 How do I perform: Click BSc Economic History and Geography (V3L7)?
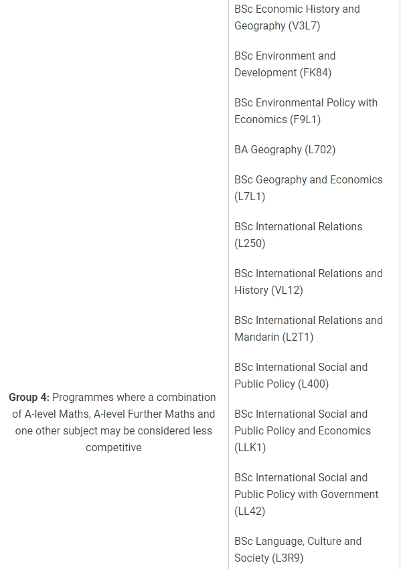point(297,17)
